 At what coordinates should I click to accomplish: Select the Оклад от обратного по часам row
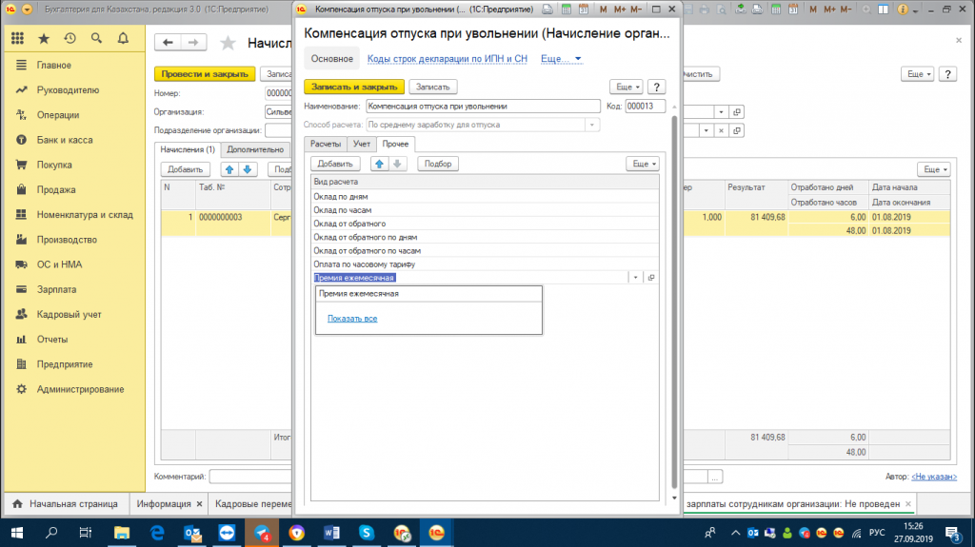485,250
